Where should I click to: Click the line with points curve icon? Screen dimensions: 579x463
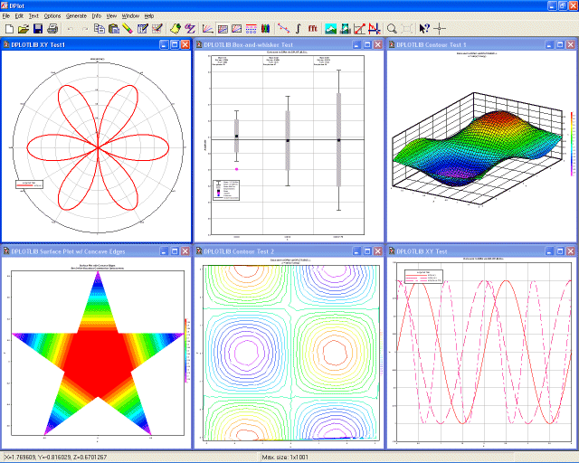283,29
